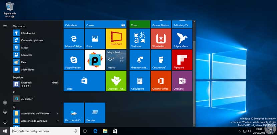Click the Windows Start button

tap(5, 131)
